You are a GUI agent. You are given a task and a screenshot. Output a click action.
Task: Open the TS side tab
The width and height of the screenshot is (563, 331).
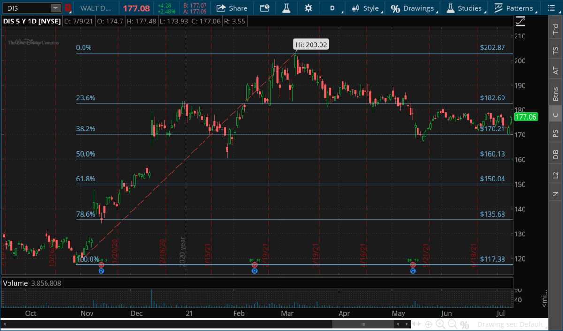[555, 50]
